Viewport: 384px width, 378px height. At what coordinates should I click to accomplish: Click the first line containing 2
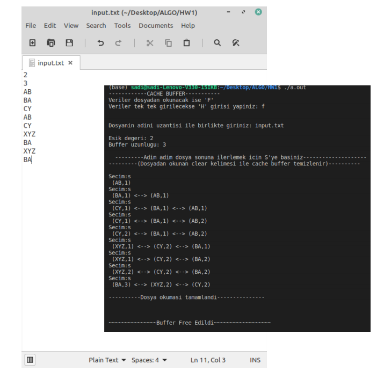[25, 75]
